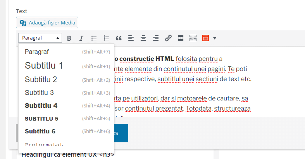Choose Subtitlu 1 from format list
This screenshot has height=159, width=305.
[44, 66]
